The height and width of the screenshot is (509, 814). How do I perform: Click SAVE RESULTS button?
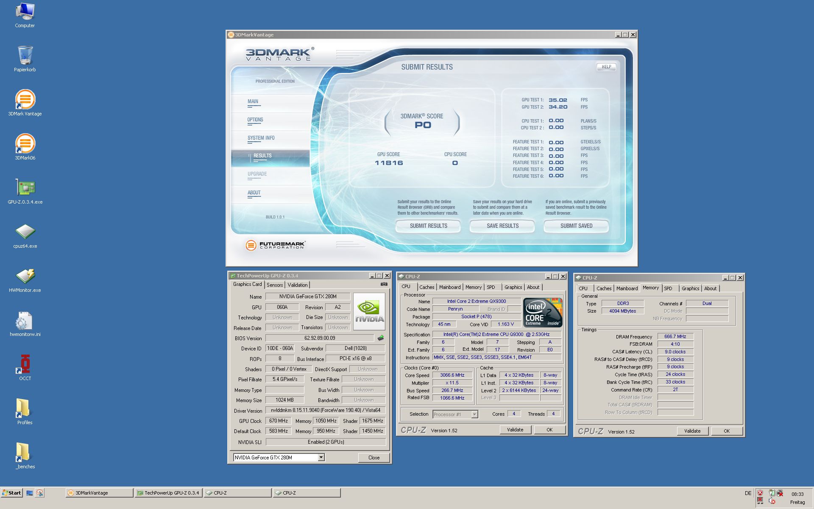pos(502,226)
